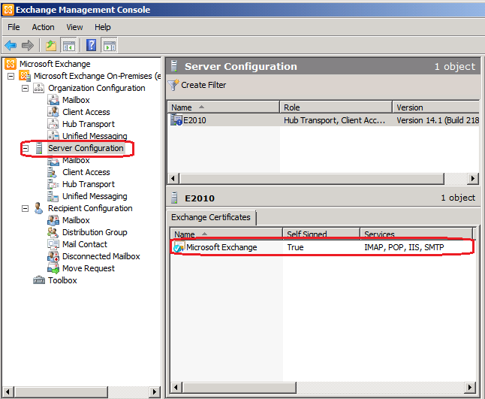Screen dimensions: 485x399
Task: Toggle the Show/Hide Action Pane icon
Action: coord(109,45)
